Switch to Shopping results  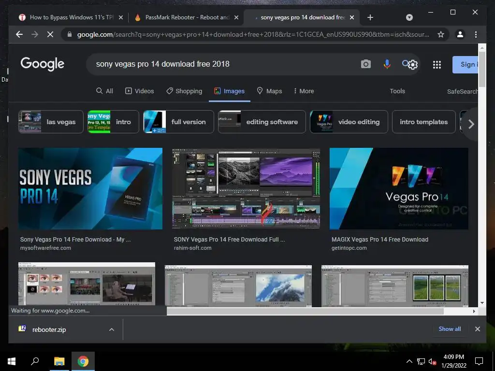pos(184,91)
